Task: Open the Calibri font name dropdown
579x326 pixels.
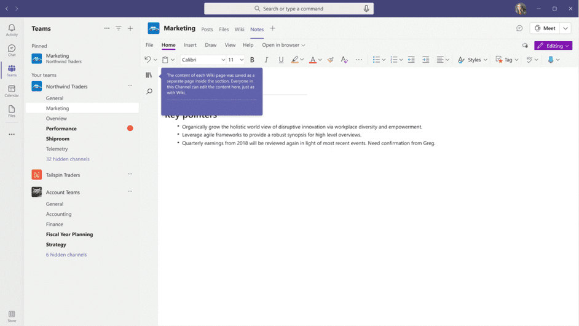Action: point(203,60)
